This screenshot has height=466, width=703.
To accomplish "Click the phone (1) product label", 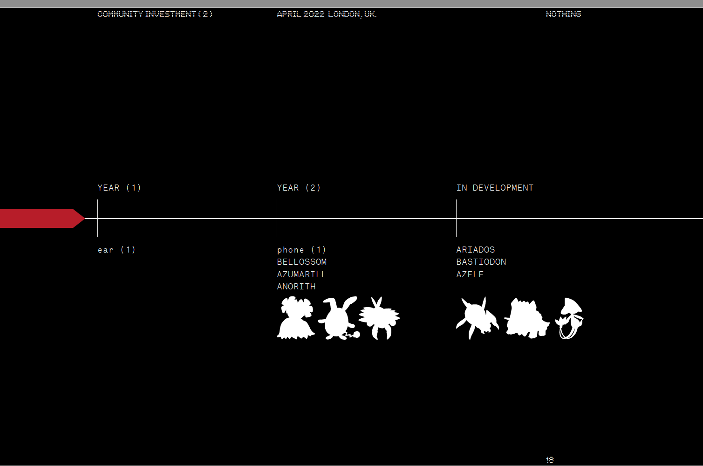I will pyautogui.click(x=301, y=250).
